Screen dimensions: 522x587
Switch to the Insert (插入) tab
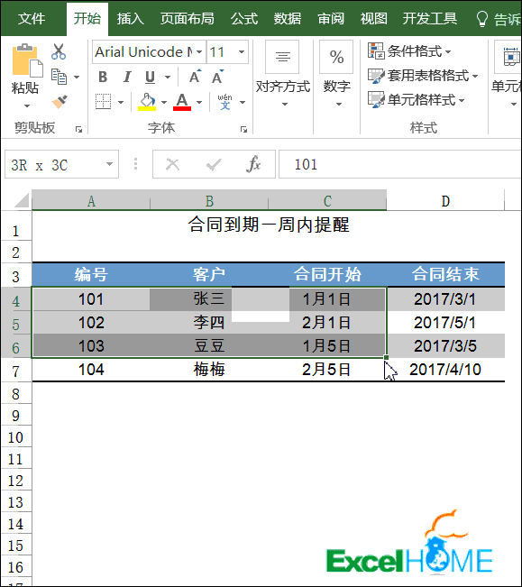coord(130,18)
